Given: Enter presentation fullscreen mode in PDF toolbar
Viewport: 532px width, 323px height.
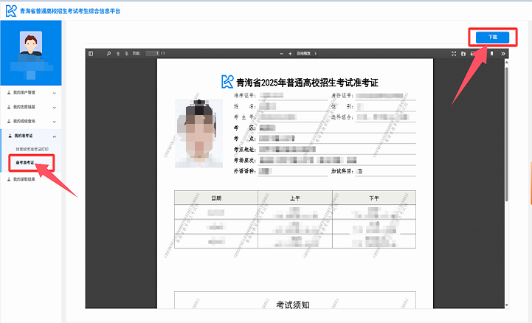Looking at the screenshot, I should point(455,54).
